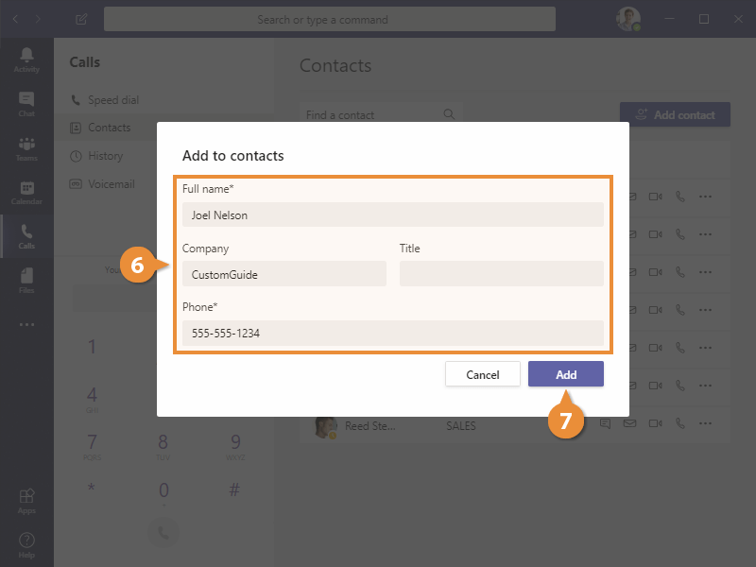
Task: Cancel the Add to contacts dialog
Action: click(x=482, y=374)
